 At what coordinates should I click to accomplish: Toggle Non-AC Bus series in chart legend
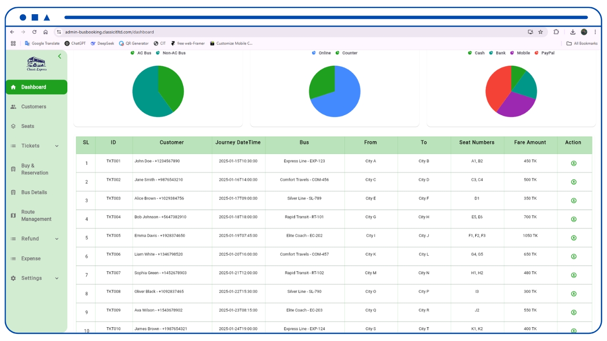pyautogui.click(x=171, y=53)
